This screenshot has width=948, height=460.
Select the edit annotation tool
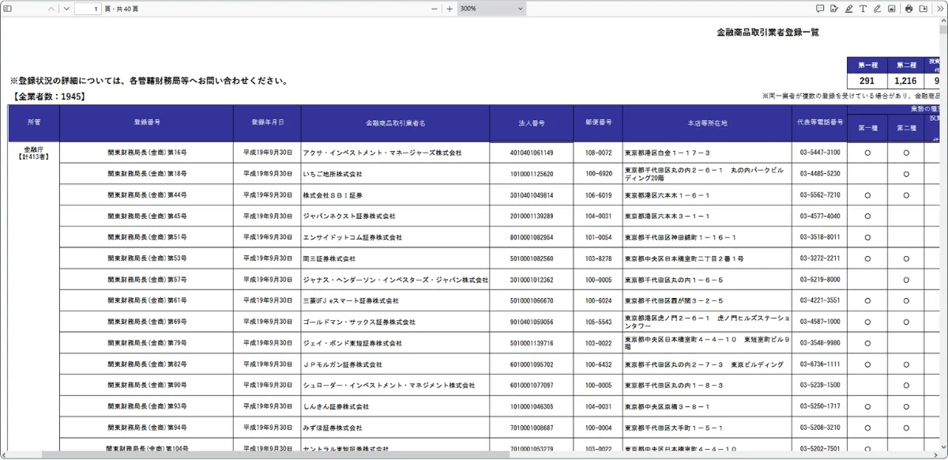834,9
